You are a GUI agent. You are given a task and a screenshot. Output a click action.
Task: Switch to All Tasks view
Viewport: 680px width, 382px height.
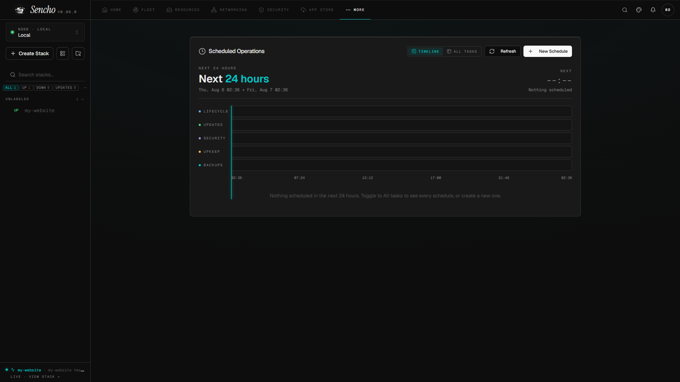pos(462,52)
